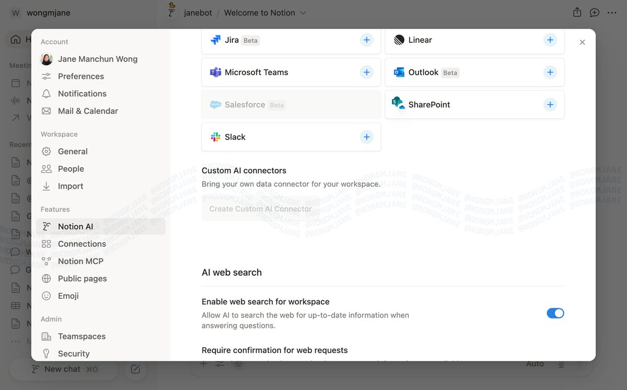This screenshot has height=390, width=627.
Task: Click Create Custom AI Connector button
Action: pos(261,209)
